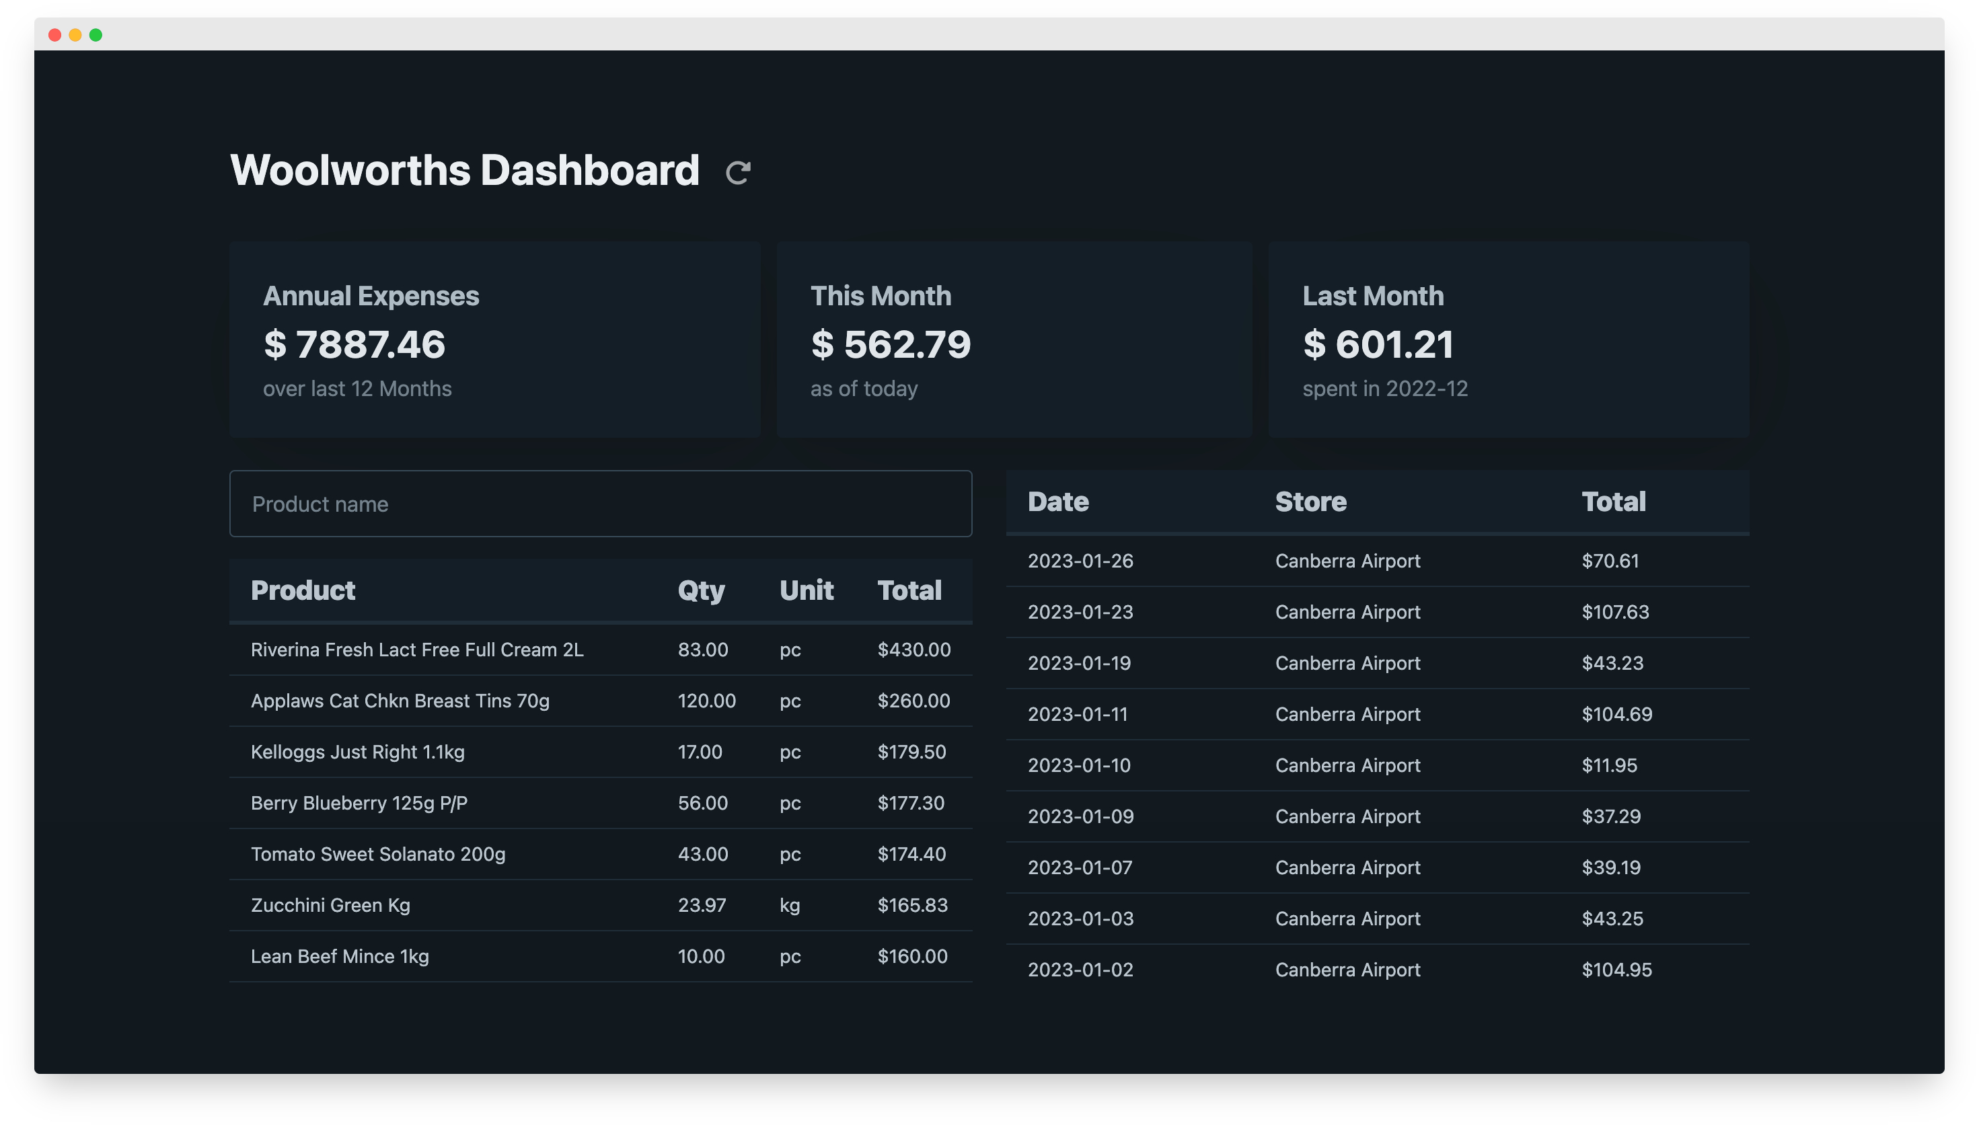Click the $160.00 total cell
This screenshot has height=1125, width=1979.
pos(912,956)
